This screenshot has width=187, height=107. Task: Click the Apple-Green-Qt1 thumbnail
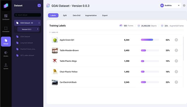[x=55, y=40]
